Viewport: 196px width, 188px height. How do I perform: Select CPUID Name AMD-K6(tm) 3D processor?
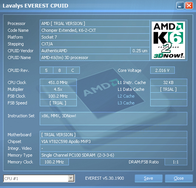pos(95,57)
